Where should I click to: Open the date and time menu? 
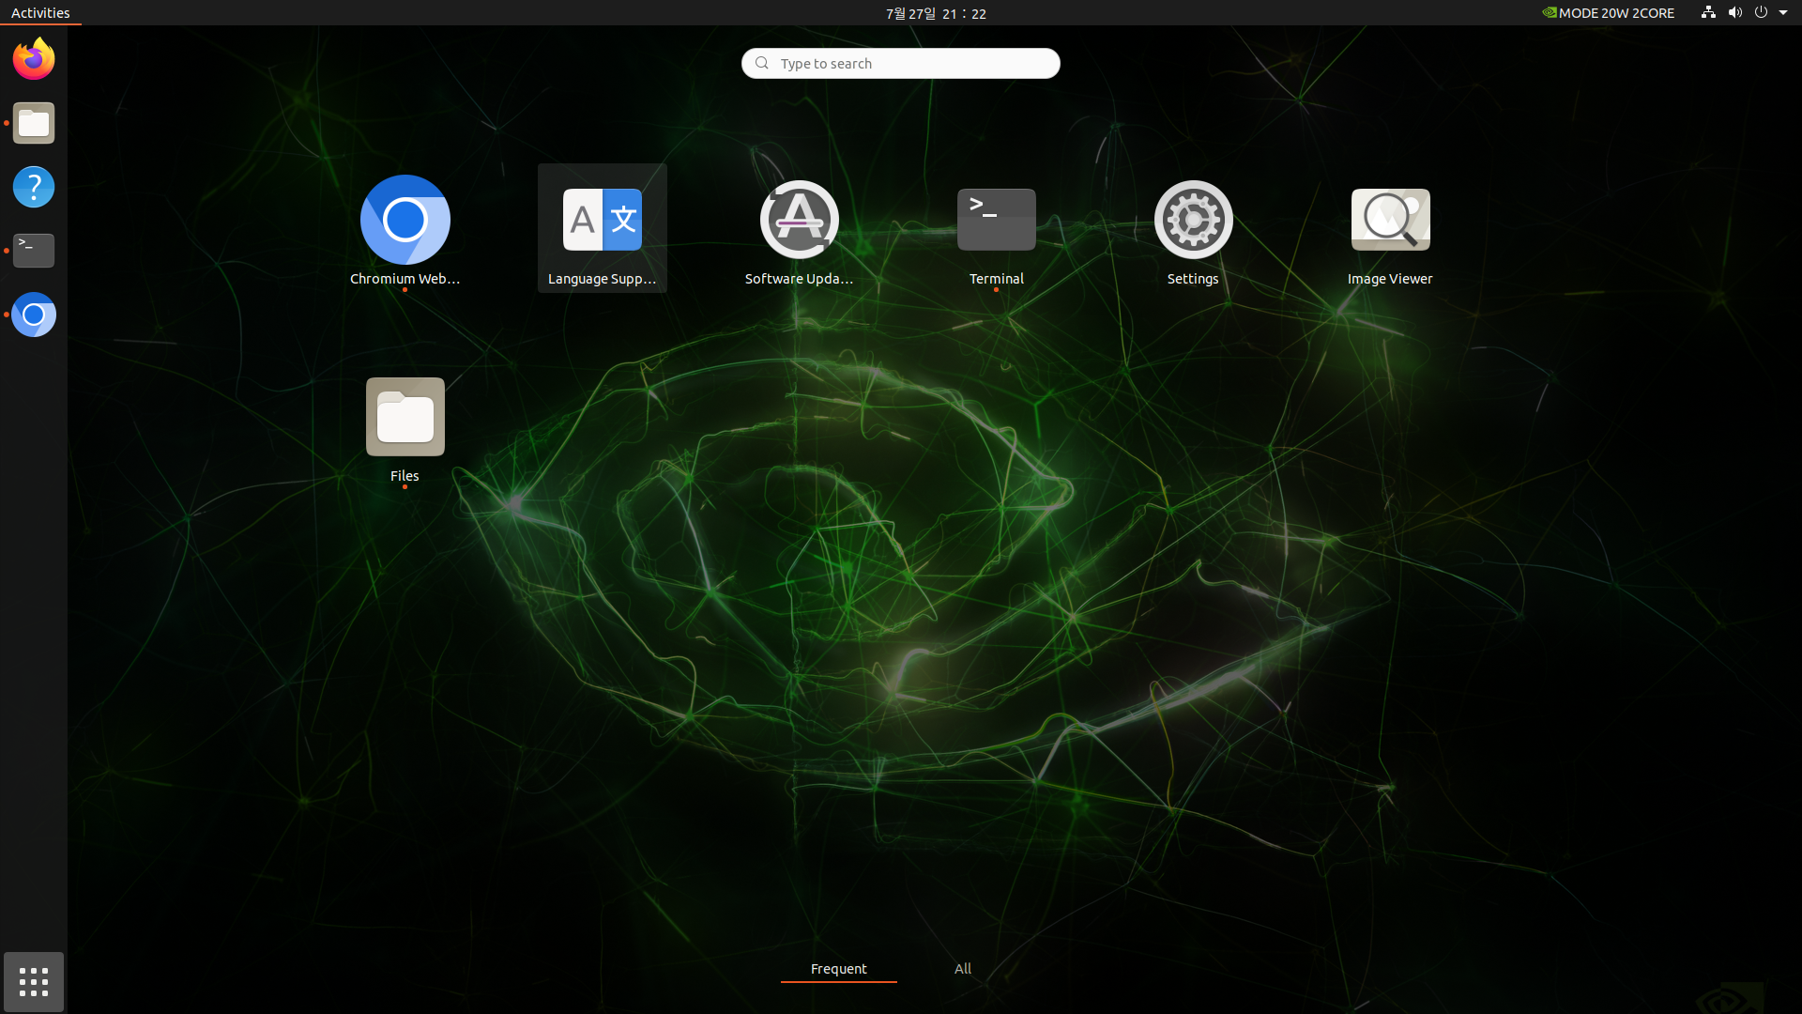(x=936, y=13)
